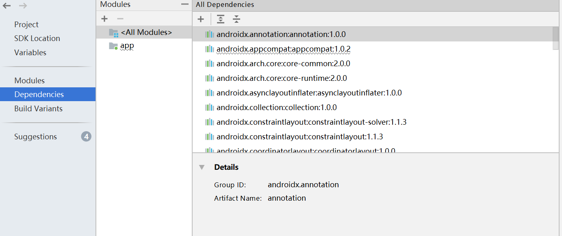Go to the Variables section
This screenshot has width=562, height=236.
(x=30, y=52)
